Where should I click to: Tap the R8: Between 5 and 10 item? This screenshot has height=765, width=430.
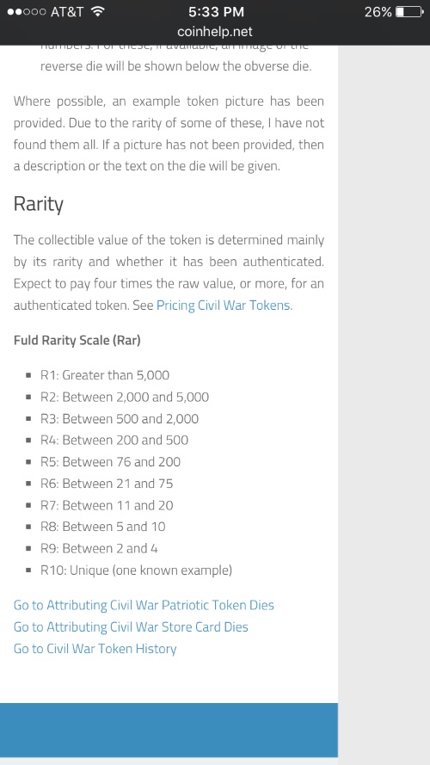pyautogui.click(x=103, y=527)
